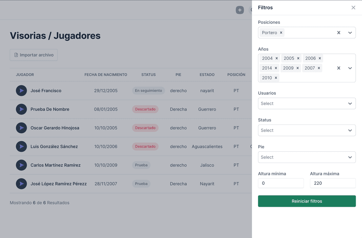Remove the Portero position tag

pos(281,33)
